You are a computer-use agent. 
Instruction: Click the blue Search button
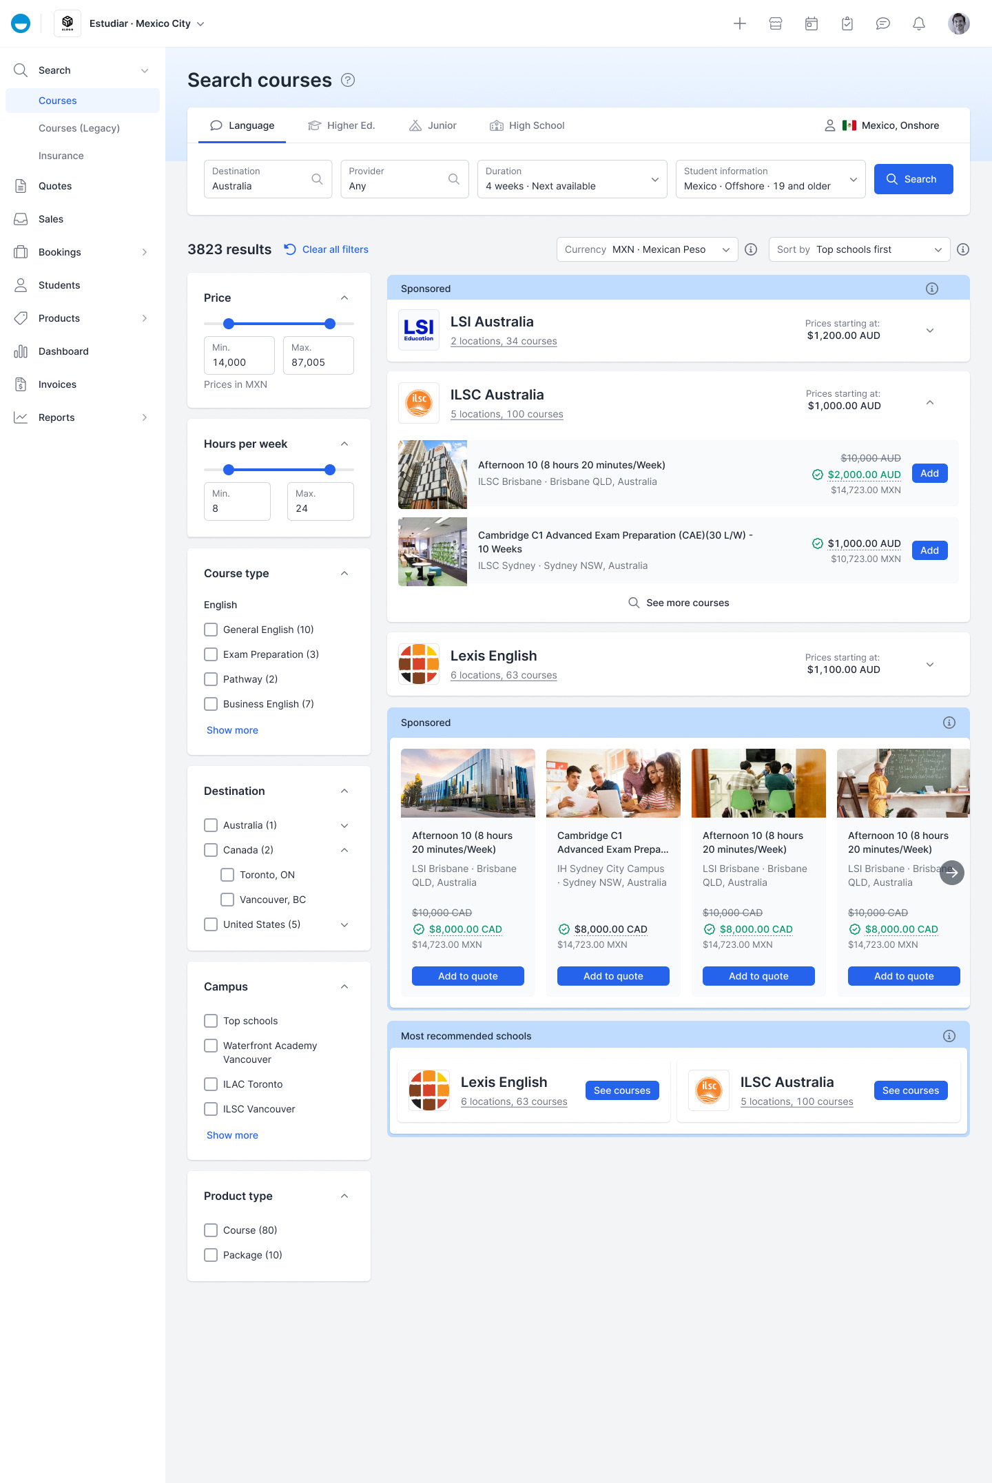tap(913, 179)
